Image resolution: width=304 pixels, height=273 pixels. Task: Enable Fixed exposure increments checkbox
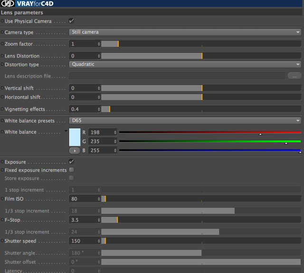72,169
